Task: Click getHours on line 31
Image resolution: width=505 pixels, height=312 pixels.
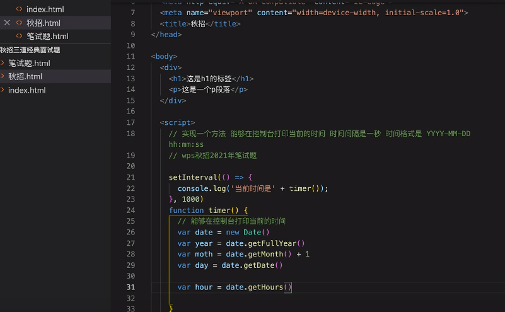Action: pyautogui.click(x=265, y=287)
